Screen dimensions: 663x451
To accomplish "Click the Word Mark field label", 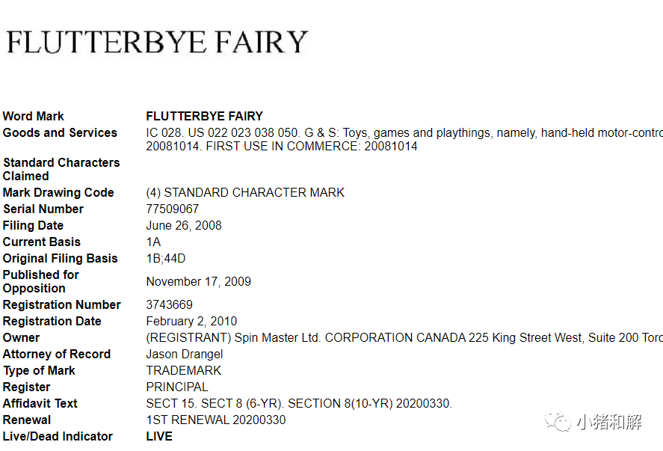I will tap(34, 116).
